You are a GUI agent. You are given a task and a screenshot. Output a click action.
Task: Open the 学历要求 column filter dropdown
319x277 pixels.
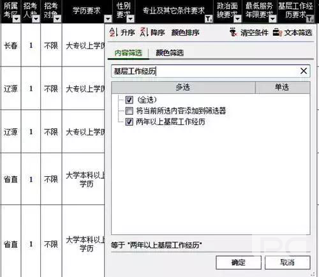coord(108,19)
